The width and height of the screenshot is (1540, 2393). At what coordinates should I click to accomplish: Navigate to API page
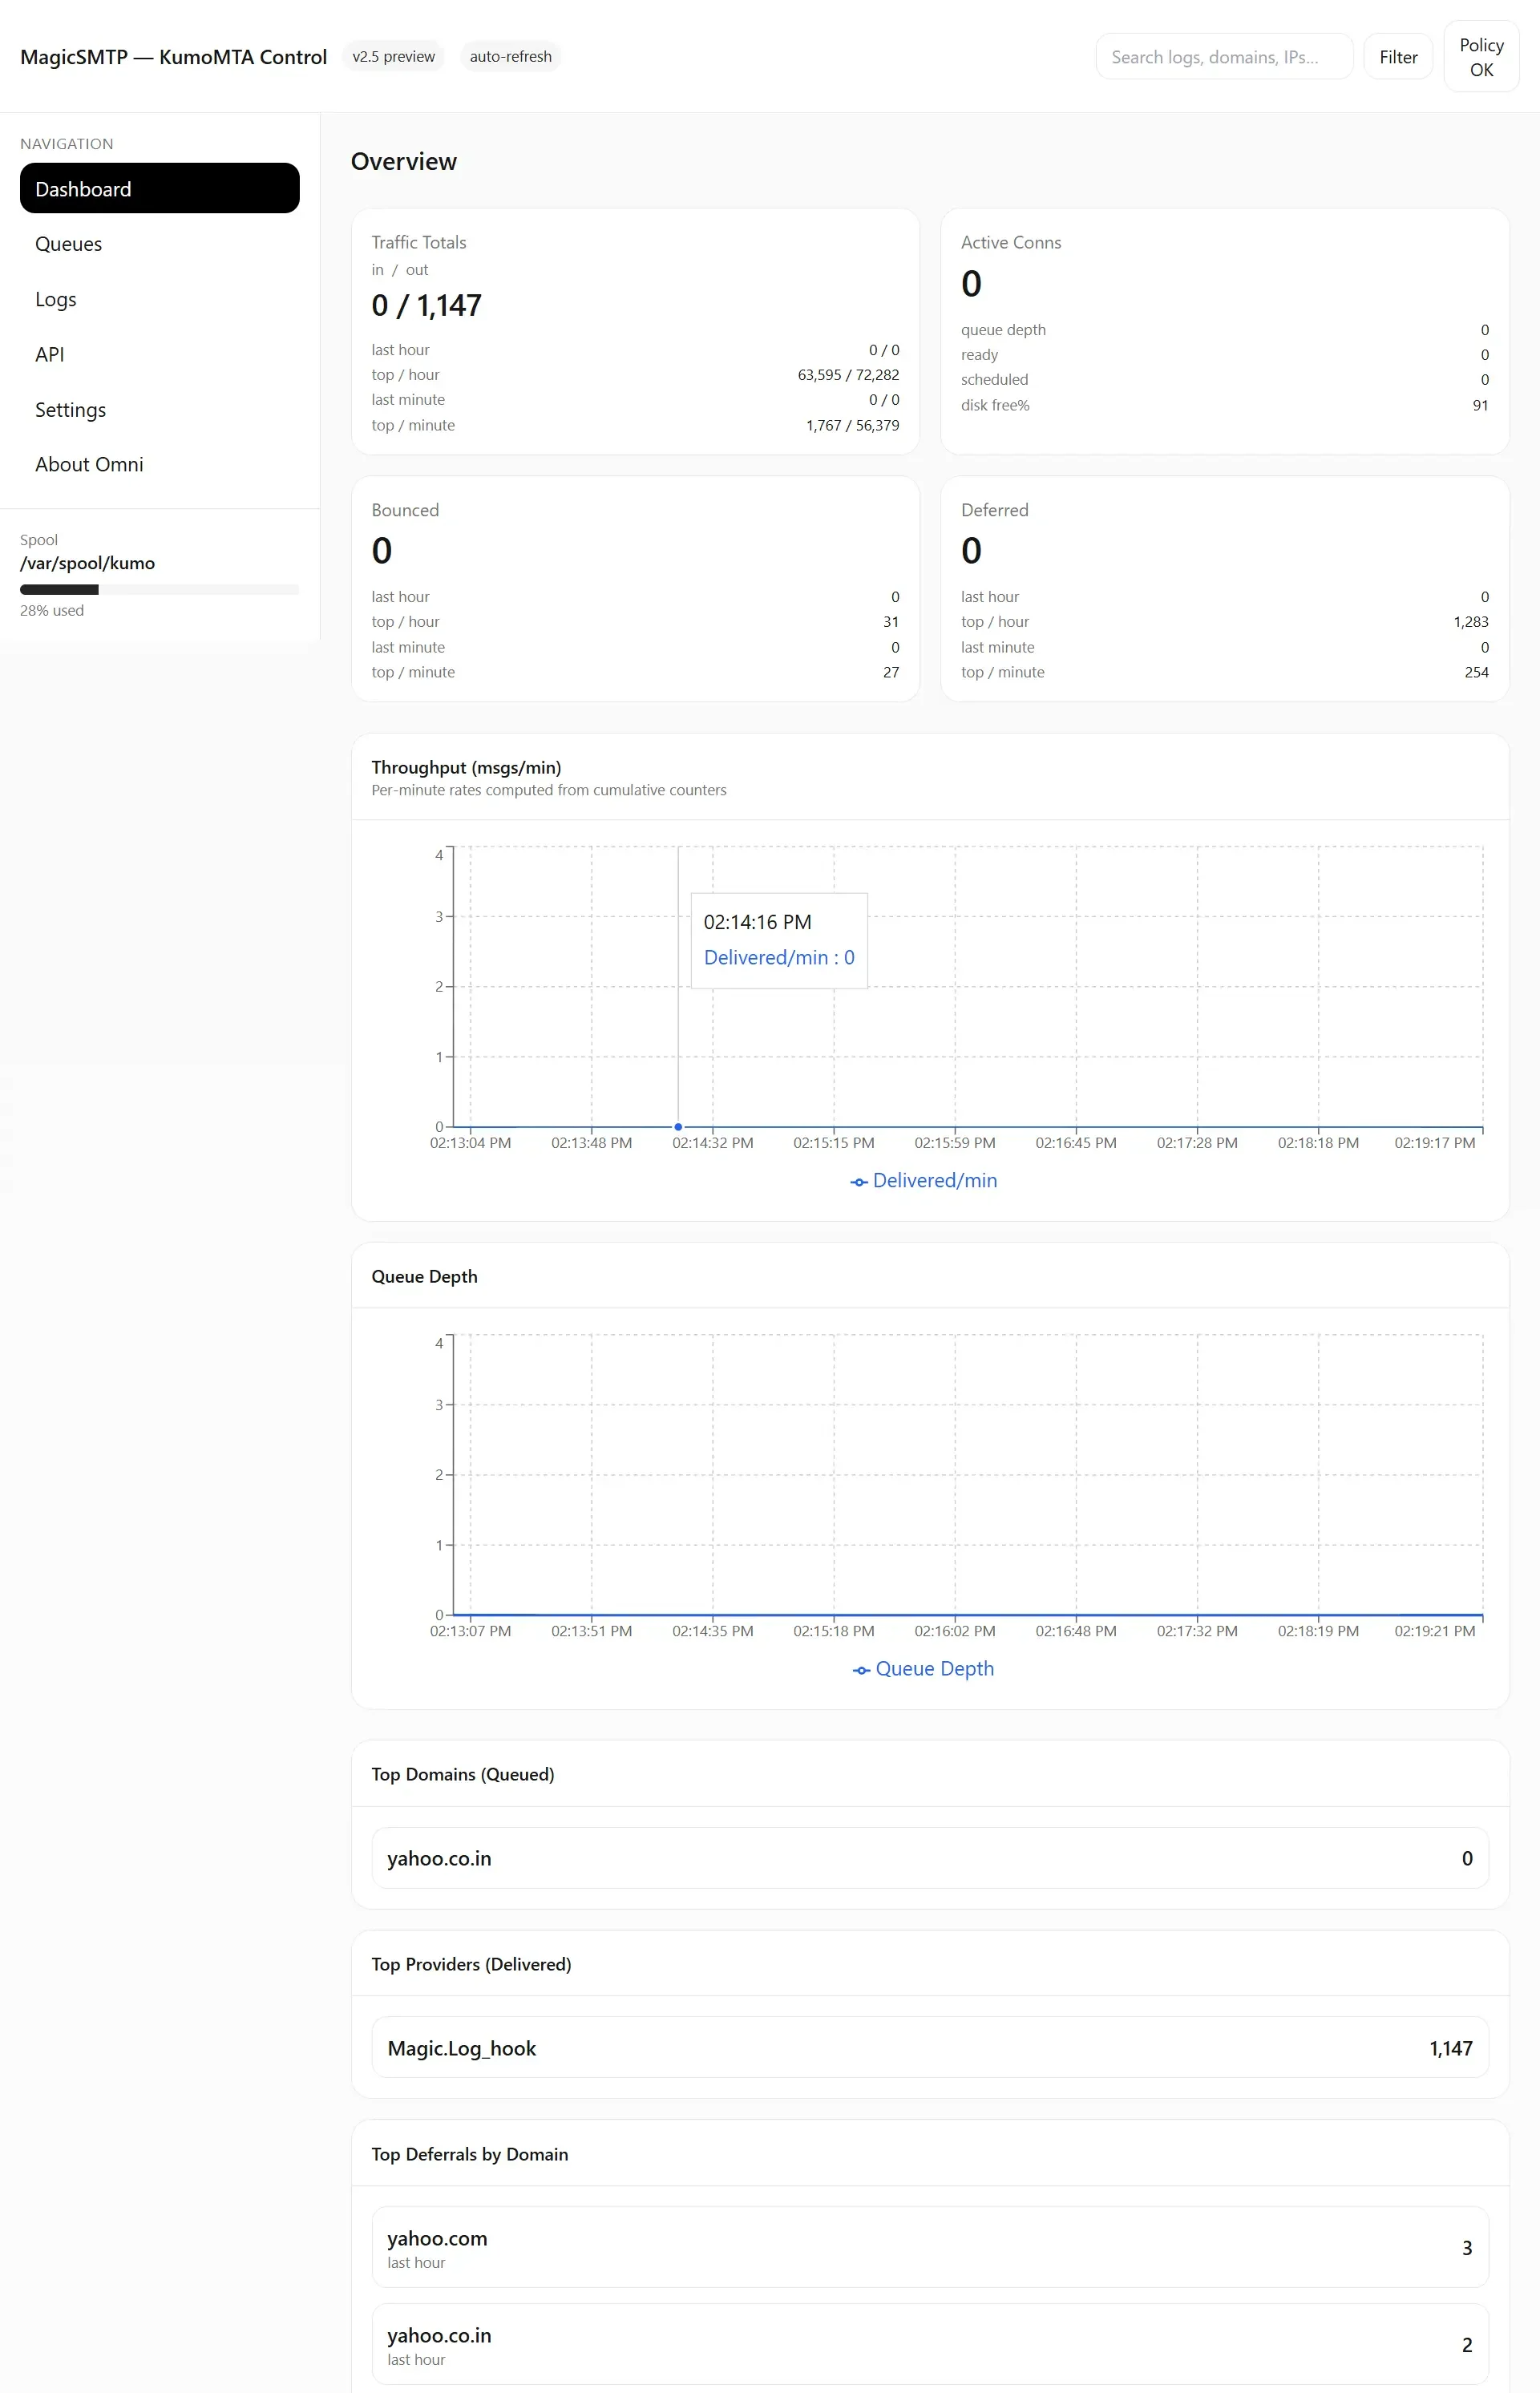pyautogui.click(x=50, y=354)
